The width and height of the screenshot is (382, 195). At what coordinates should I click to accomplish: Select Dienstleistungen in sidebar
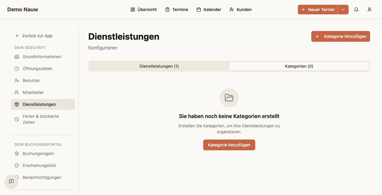(x=43, y=104)
